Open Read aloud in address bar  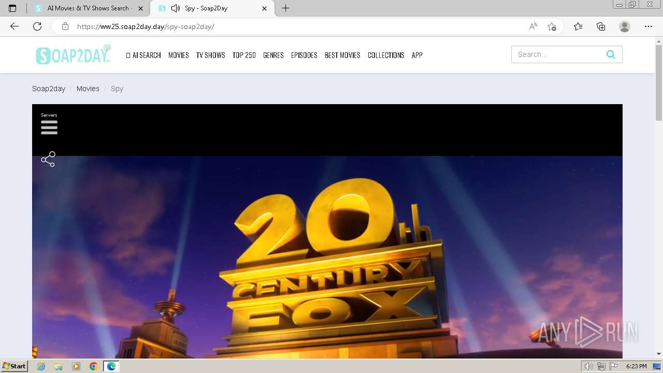point(533,26)
